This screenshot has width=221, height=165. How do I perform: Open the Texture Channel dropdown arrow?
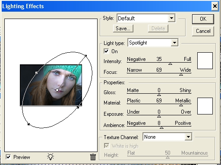[x=188, y=137]
